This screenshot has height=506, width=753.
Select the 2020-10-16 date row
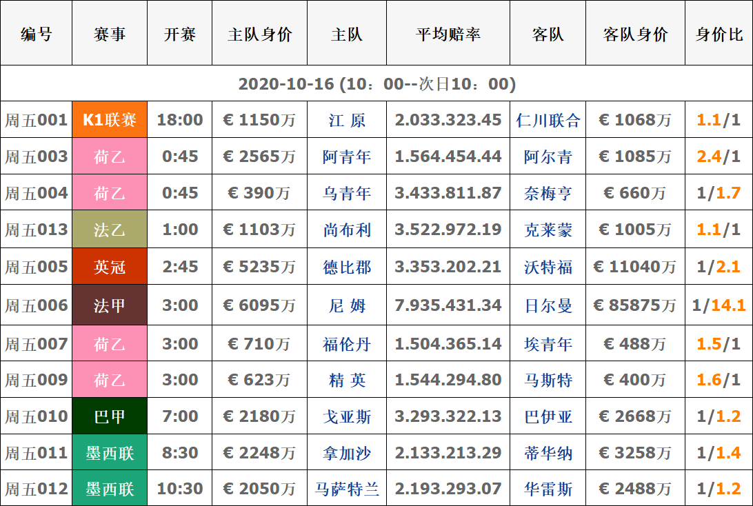(376, 83)
